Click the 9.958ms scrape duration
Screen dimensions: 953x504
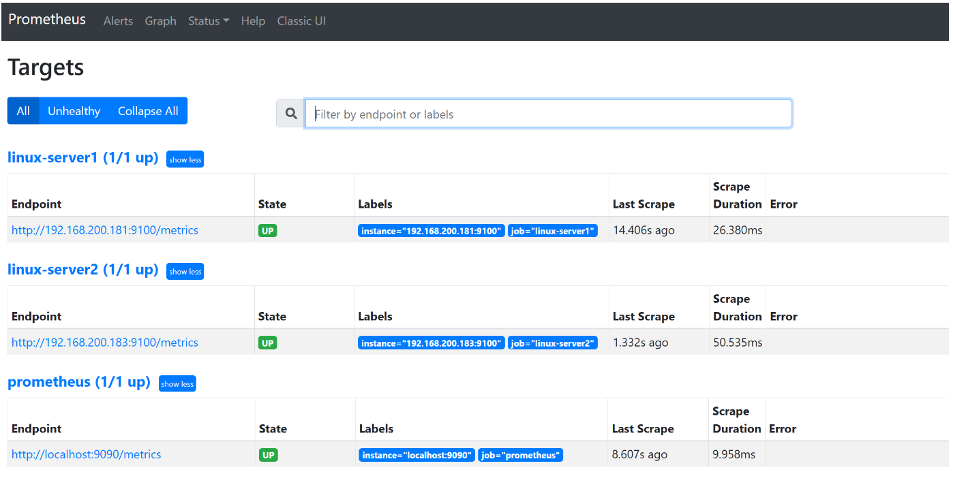tap(734, 454)
